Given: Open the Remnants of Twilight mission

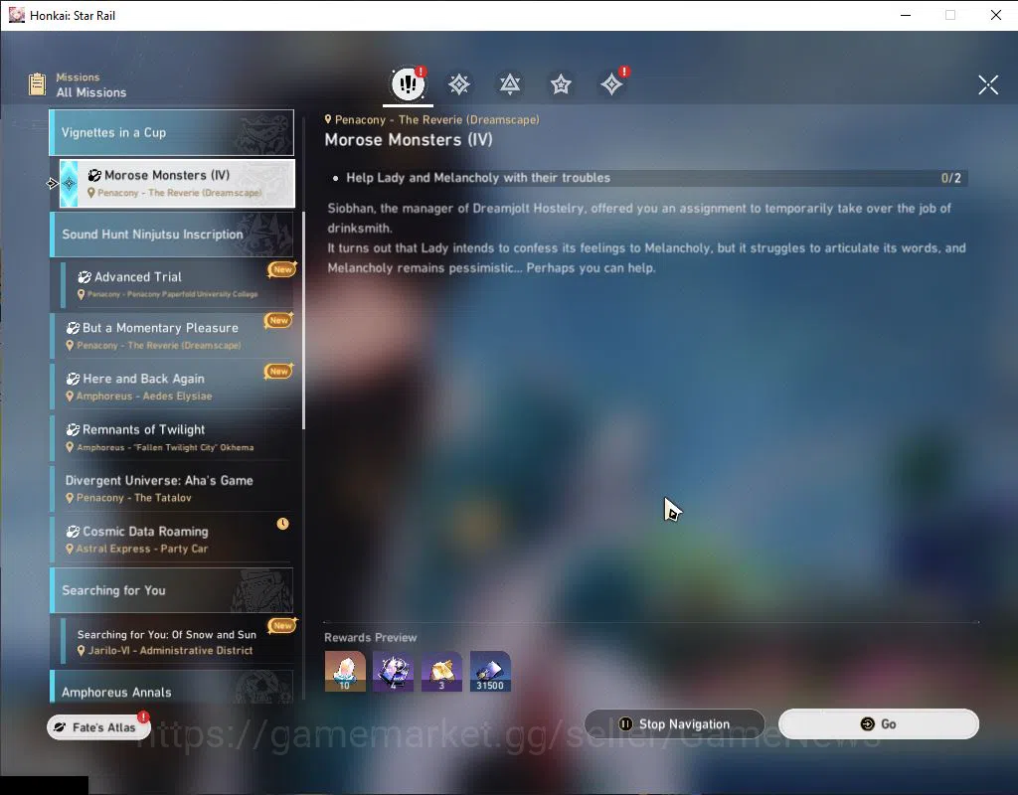Looking at the screenshot, I should 172,437.
